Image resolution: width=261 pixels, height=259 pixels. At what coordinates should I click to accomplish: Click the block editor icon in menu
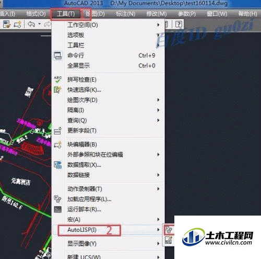click(x=57, y=145)
